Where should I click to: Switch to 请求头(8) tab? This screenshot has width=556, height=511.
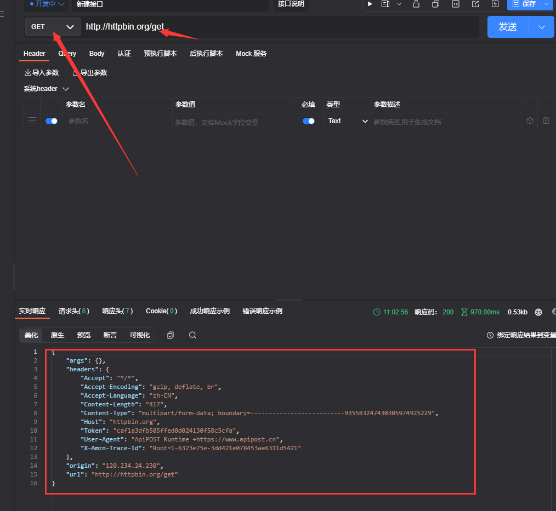pyautogui.click(x=74, y=311)
